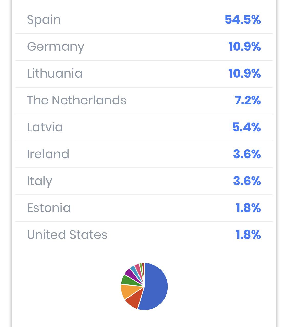Click the 7.2% percentage value
This screenshot has height=327, width=288.
248,100
